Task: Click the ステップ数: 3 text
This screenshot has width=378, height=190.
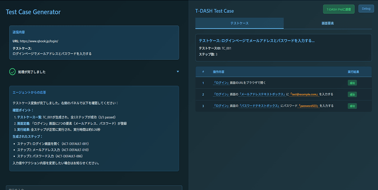Action: 208,54
